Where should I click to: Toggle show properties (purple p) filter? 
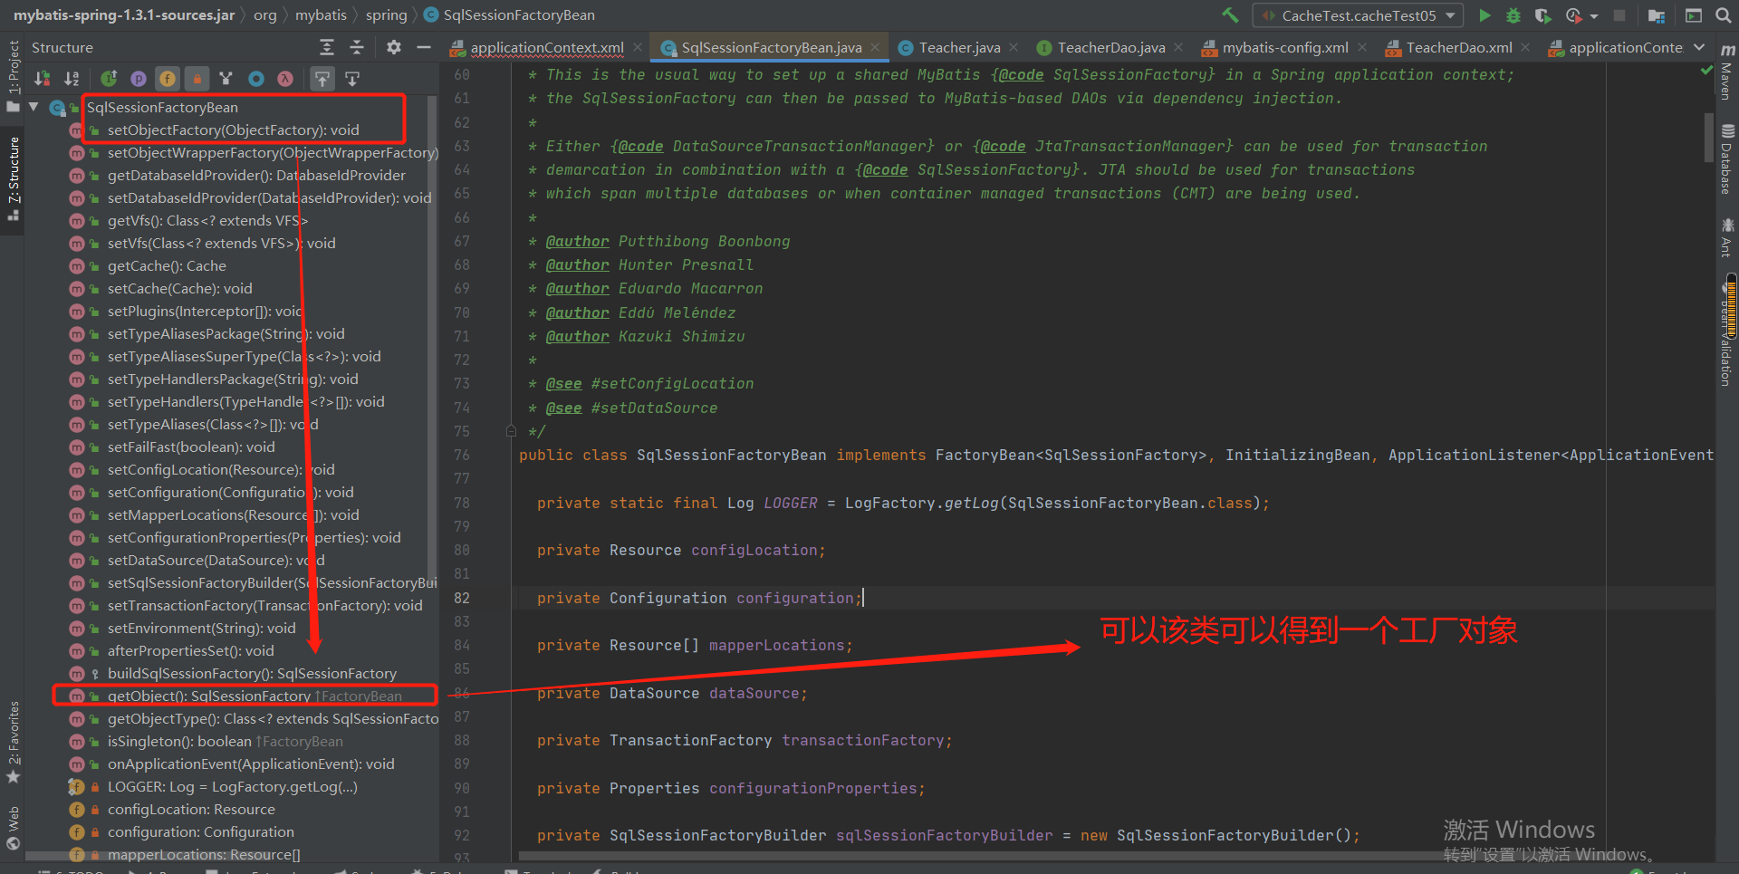[139, 79]
